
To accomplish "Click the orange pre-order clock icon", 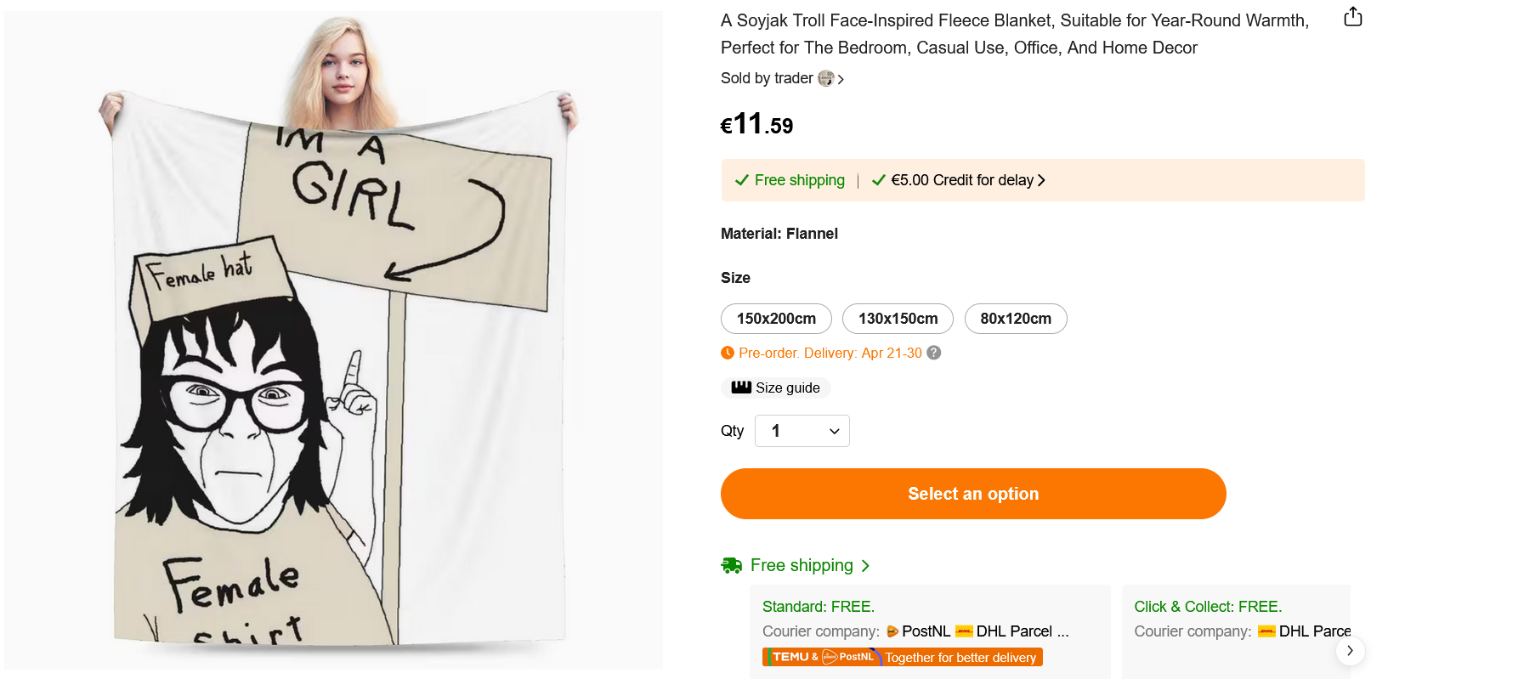I will (728, 353).
